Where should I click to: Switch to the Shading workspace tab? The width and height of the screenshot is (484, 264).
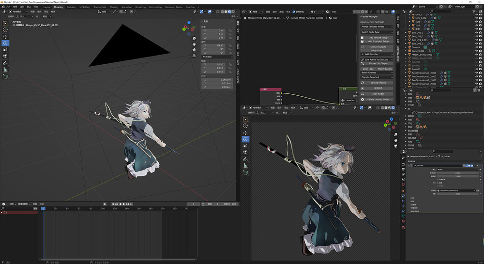pos(114,7)
